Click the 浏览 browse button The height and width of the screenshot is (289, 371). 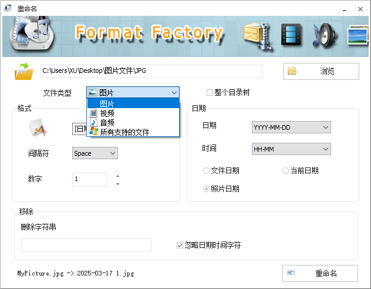click(321, 71)
